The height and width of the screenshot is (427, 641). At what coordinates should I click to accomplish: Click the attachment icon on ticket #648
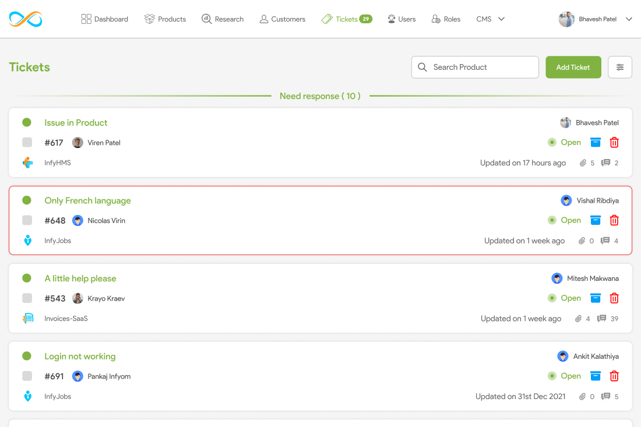582,241
